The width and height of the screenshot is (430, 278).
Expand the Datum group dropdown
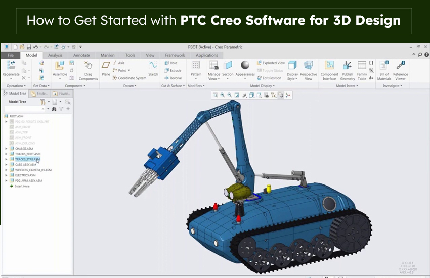coord(130,86)
